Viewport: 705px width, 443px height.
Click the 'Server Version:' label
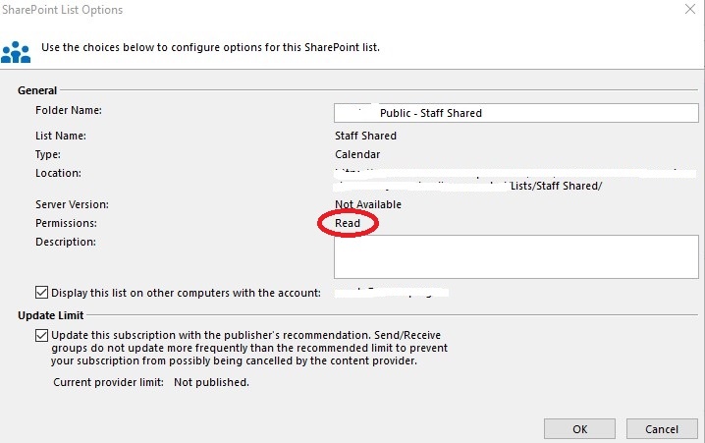coord(72,204)
